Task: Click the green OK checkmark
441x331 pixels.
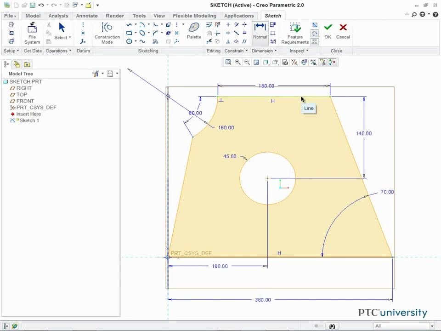Action: point(328,31)
